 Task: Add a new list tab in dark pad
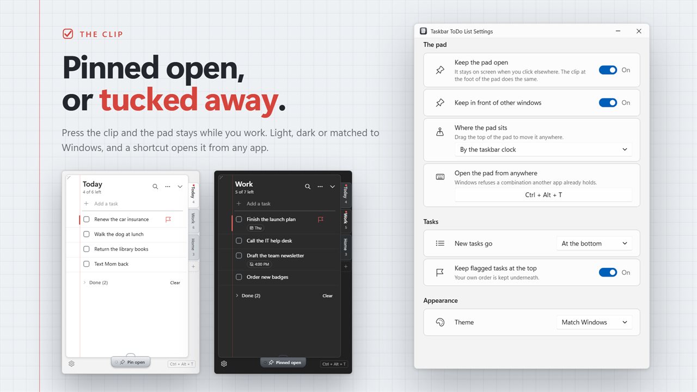click(x=346, y=267)
